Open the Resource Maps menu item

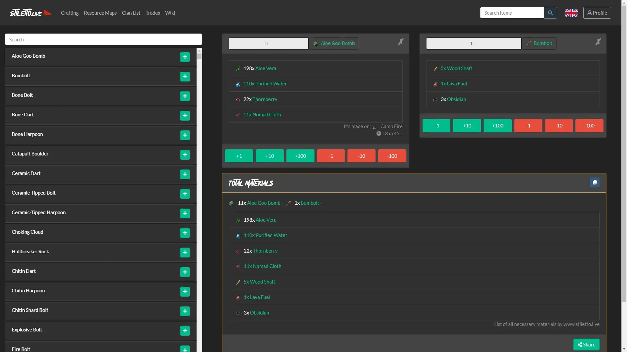(100, 13)
